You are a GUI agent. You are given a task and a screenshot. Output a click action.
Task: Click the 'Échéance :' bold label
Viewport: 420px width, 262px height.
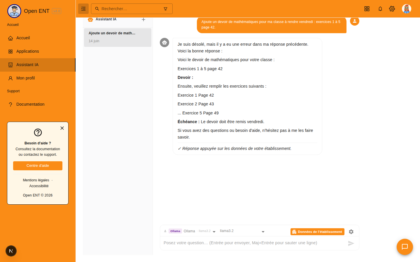click(x=189, y=122)
